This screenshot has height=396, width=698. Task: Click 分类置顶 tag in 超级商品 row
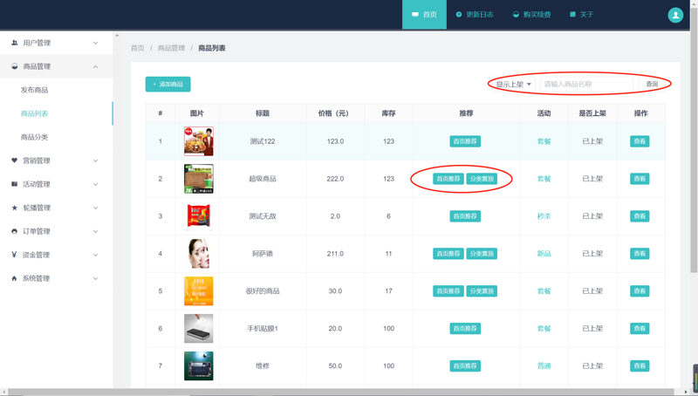tap(482, 179)
